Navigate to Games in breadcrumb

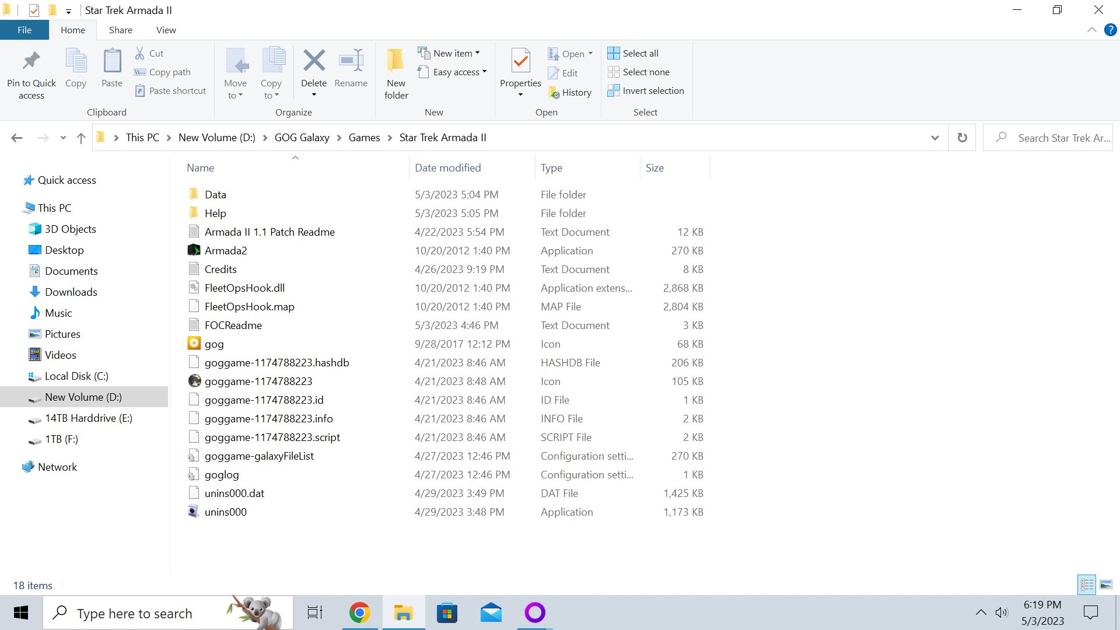coord(364,138)
